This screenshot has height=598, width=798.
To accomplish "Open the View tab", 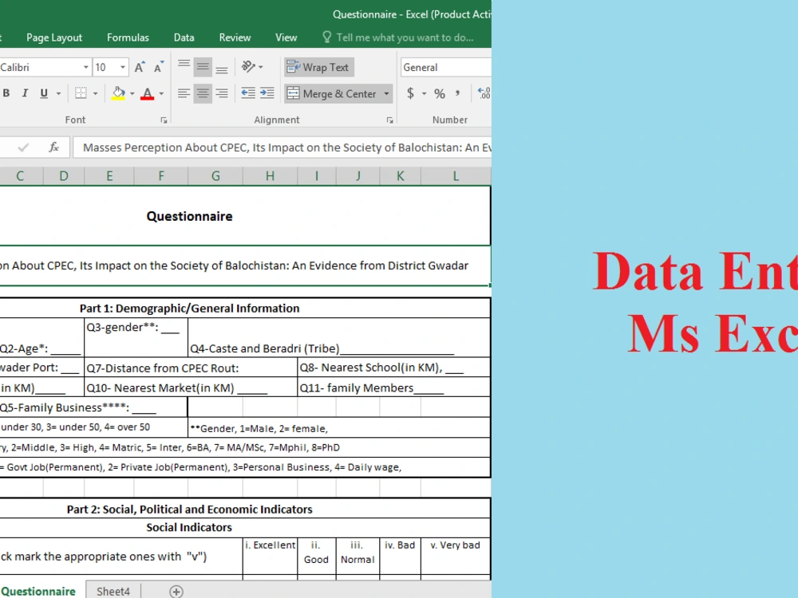I will [x=286, y=37].
